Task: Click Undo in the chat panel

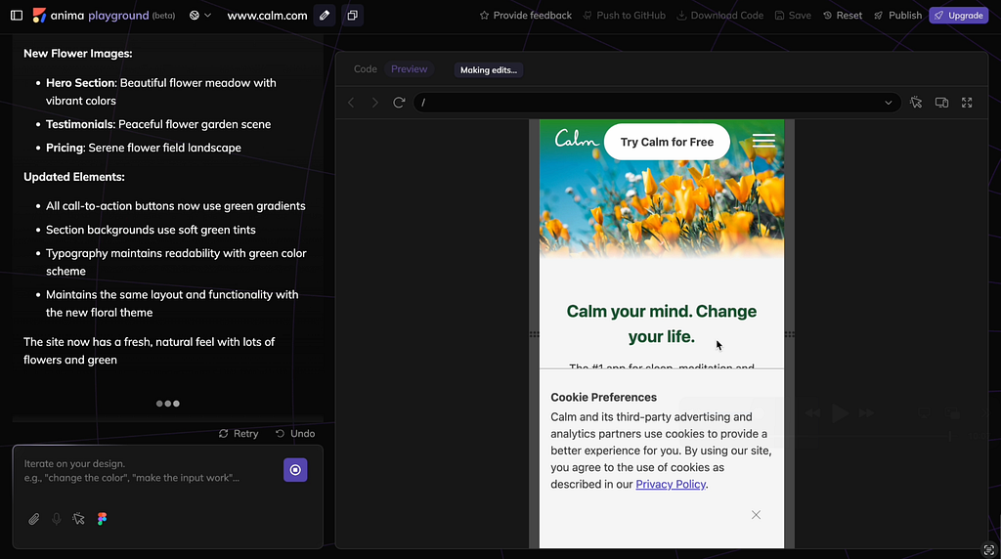Action: 295,433
